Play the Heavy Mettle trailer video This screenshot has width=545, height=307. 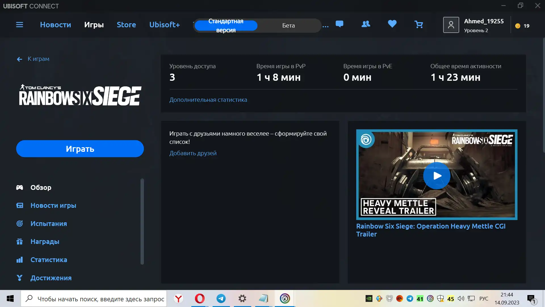point(437,176)
